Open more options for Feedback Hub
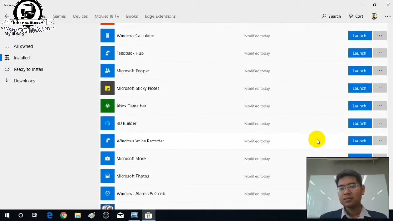Screen dimensions: 393x221 coord(379,53)
